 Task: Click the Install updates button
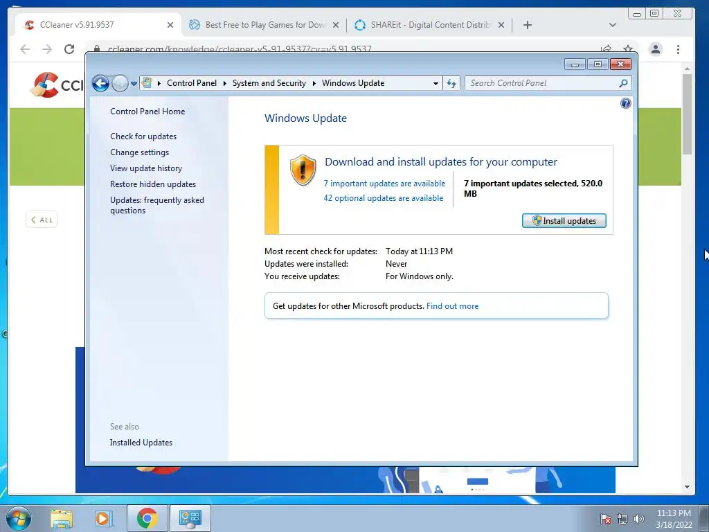[564, 221]
